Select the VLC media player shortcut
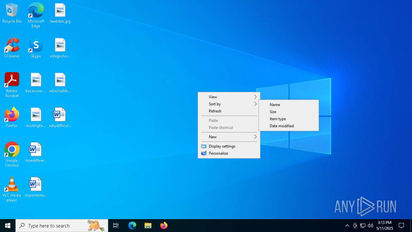 point(12,189)
